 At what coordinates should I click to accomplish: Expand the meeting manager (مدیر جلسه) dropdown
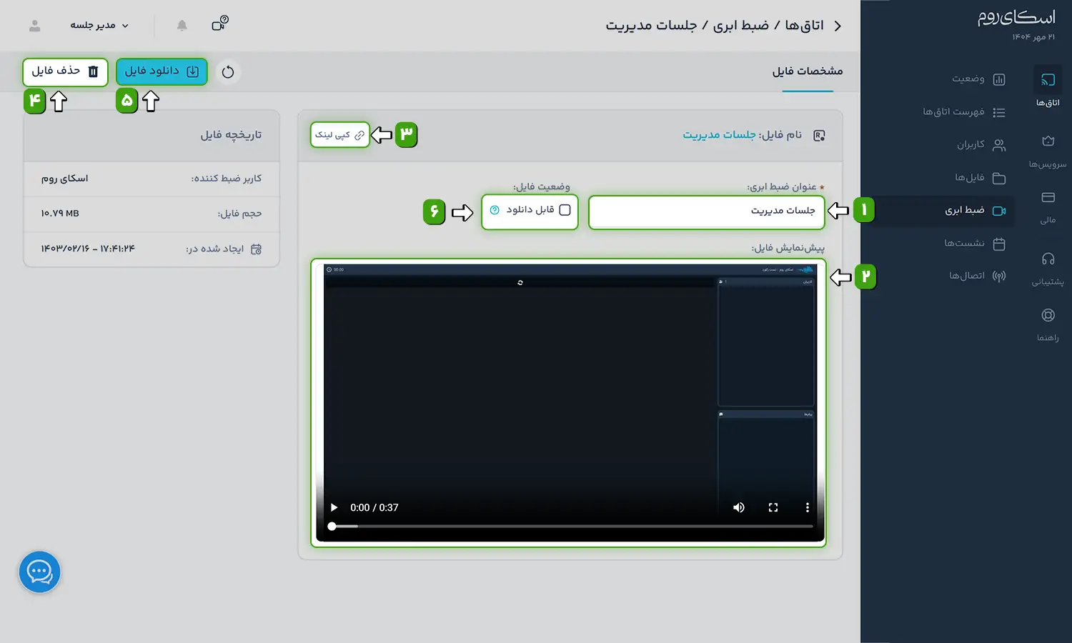click(x=99, y=26)
